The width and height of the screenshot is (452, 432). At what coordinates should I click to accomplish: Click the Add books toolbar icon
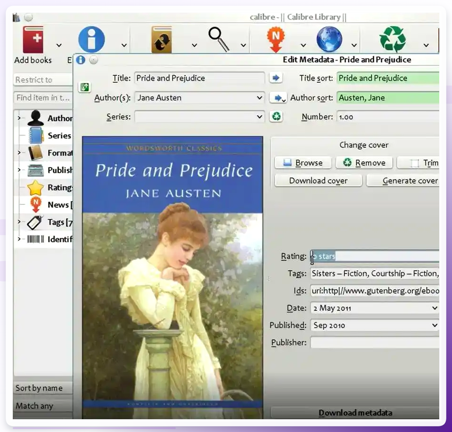point(34,39)
